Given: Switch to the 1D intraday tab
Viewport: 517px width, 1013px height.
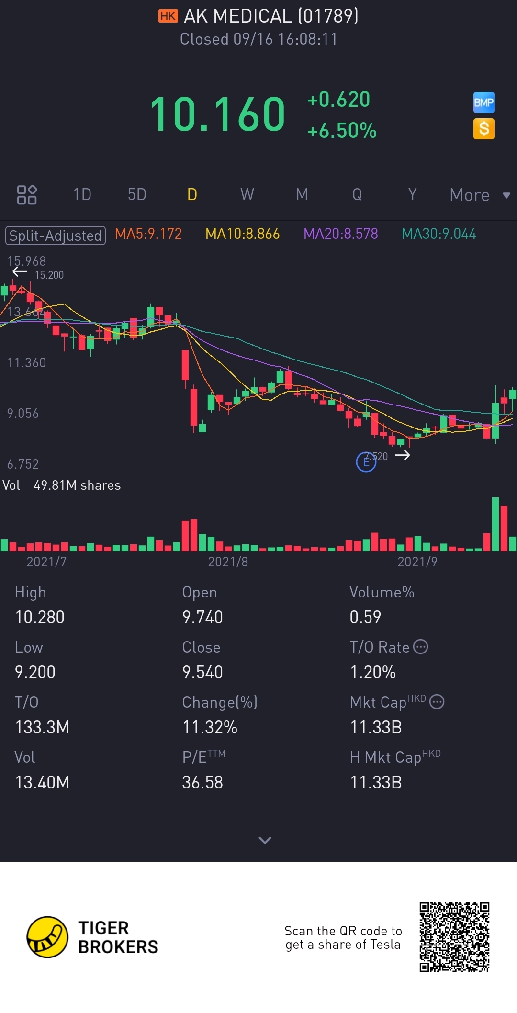Looking at the screenshot, I should [82, 195].
